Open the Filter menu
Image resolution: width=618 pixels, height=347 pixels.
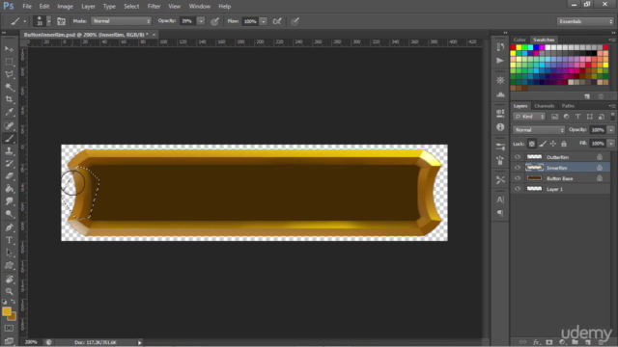point(154,7)
